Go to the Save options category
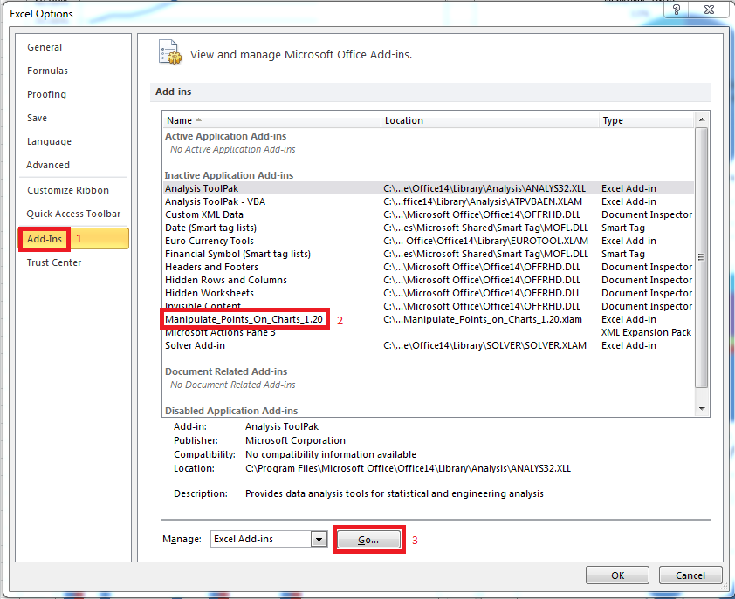This screenshot has height=599, width=735. tap(37, 118)
